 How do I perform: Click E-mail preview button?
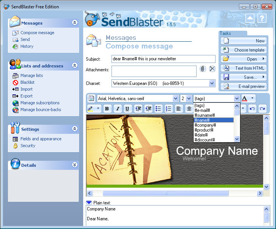(x=243, y=86)
